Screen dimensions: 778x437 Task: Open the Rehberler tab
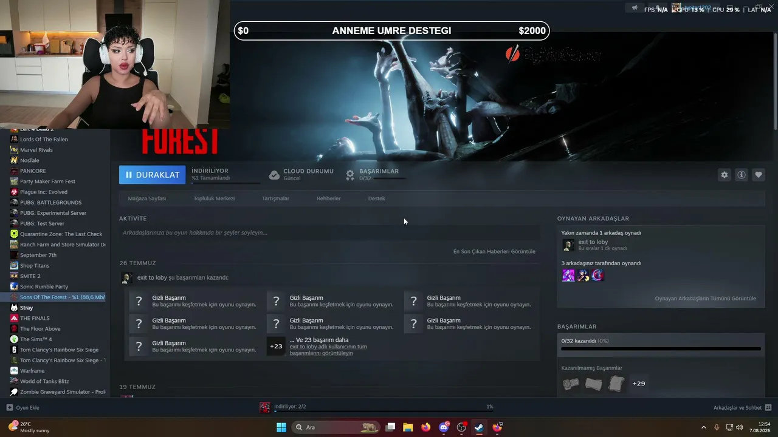(329, 198)
